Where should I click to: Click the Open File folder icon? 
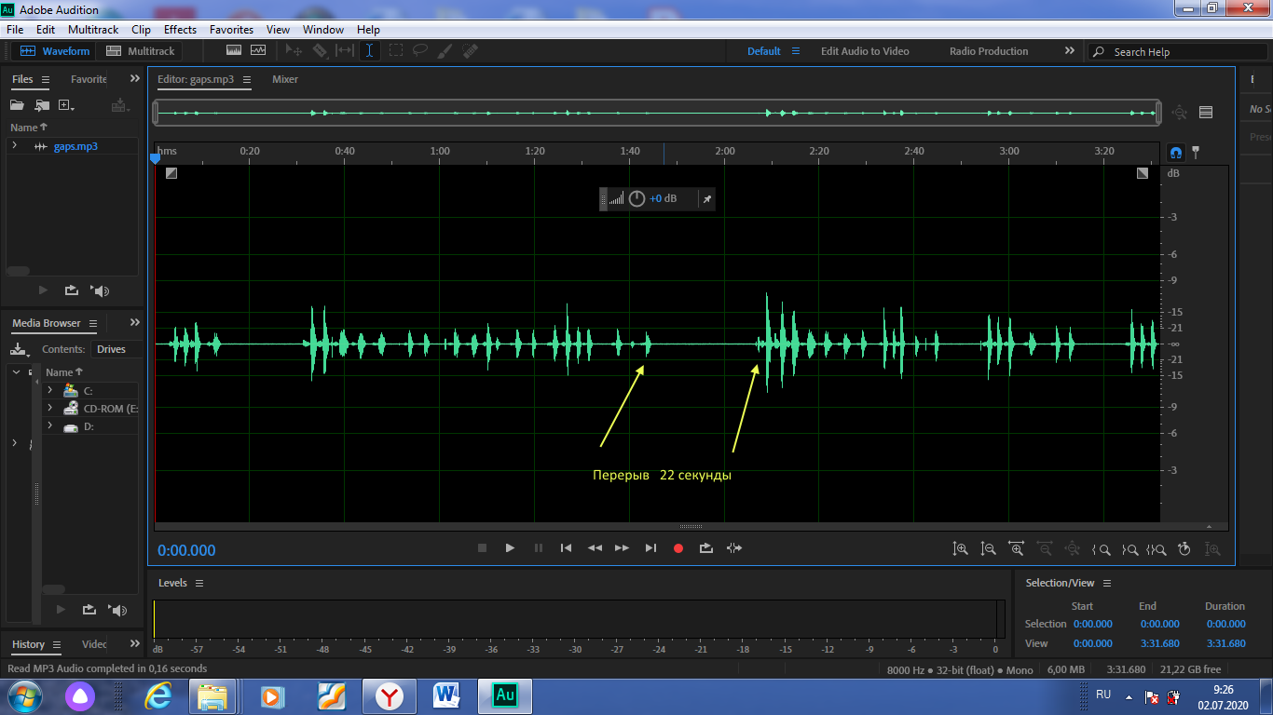pyautogui.click(x=17, y=105)
